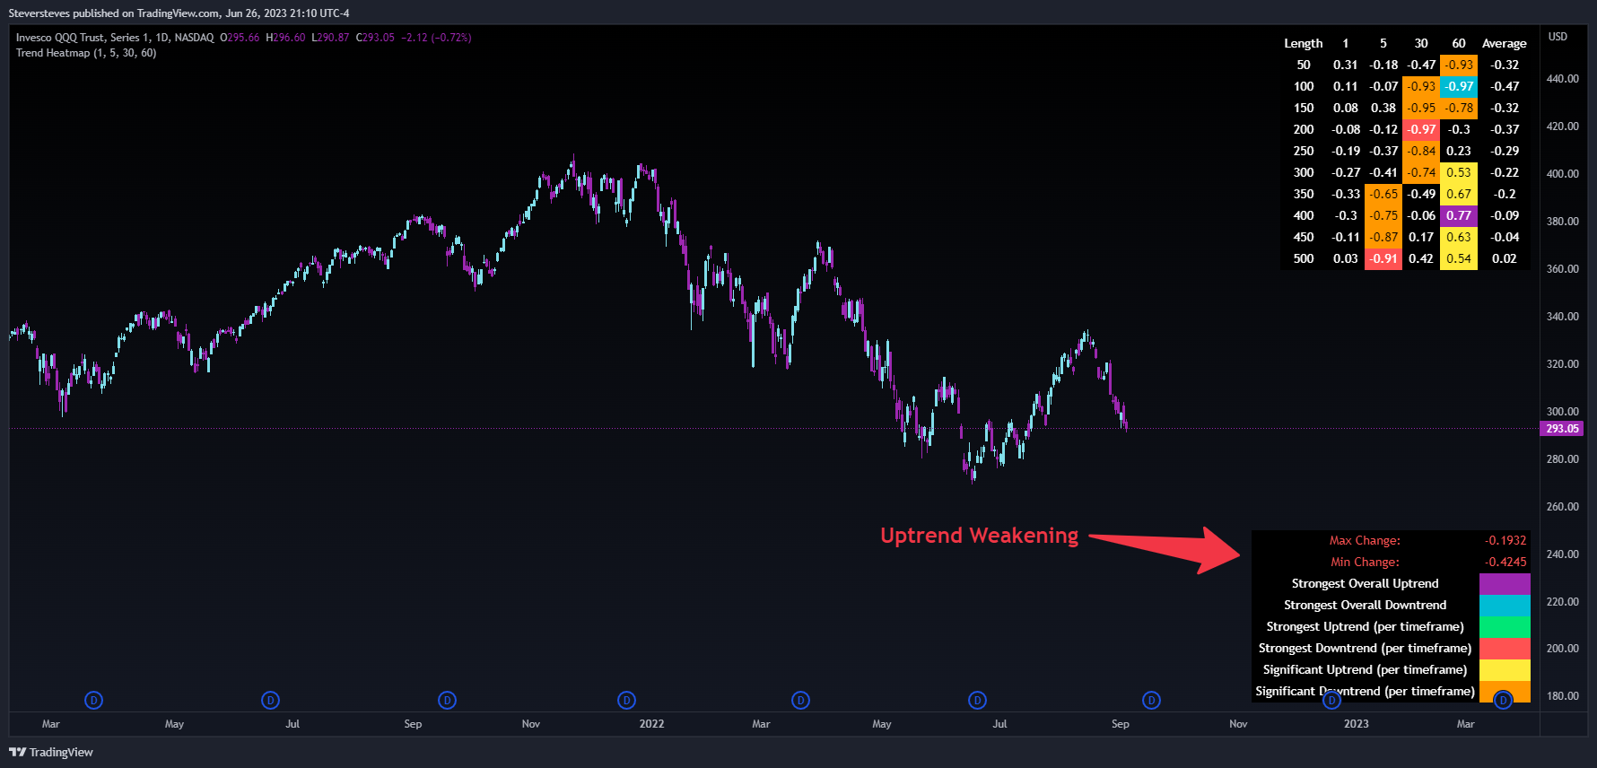Click the TradingView logo at the bottom
This screenshot has height=768, width=1597.
click(51, 752)
